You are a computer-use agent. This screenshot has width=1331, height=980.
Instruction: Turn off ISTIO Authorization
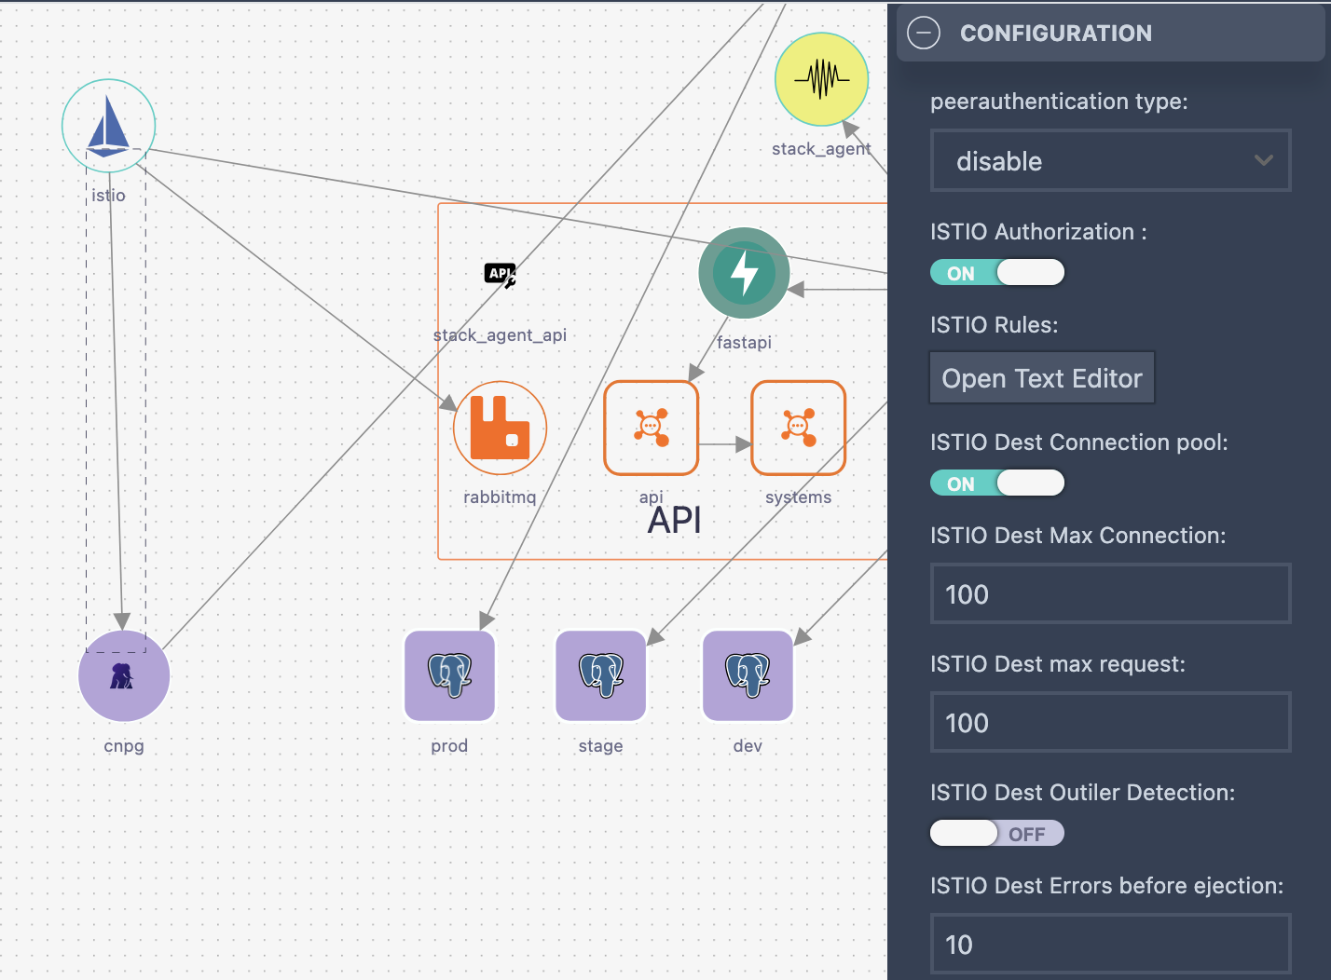tap(996, 272)
